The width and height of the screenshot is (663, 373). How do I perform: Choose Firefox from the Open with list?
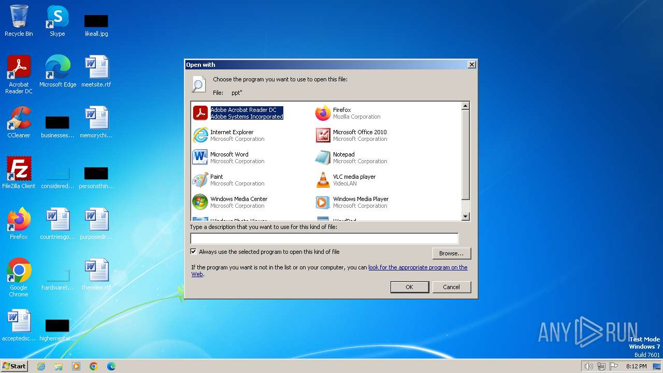point(349,113)
